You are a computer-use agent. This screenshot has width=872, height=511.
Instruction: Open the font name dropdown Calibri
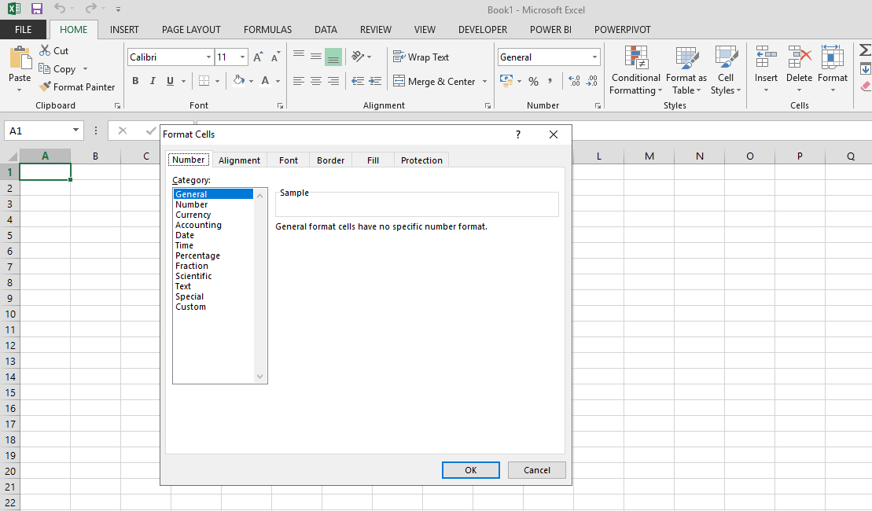(x=208, y=57)
